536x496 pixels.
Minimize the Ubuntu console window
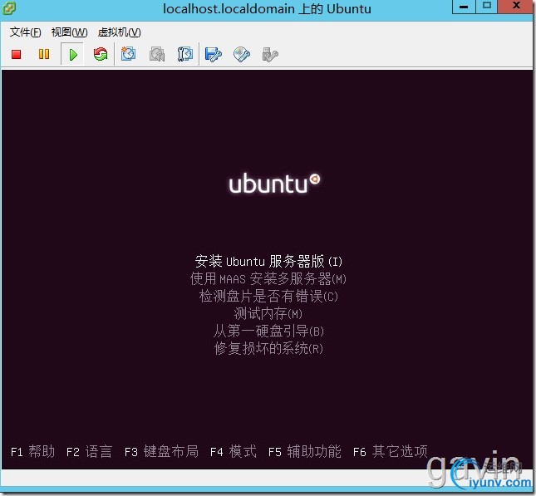464,7
